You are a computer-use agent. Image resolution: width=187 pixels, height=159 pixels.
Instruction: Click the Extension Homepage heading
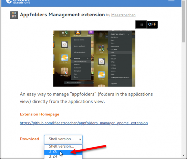40,114
